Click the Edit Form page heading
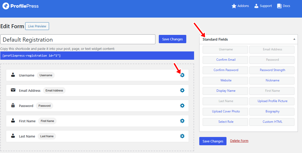302x153 pixels. 12,26
